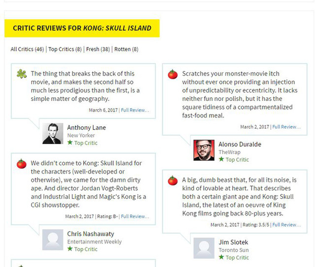Click the Top Critic star under Anthony Lane
Viewport: 320px width, 267px height.
pos(70,143)
